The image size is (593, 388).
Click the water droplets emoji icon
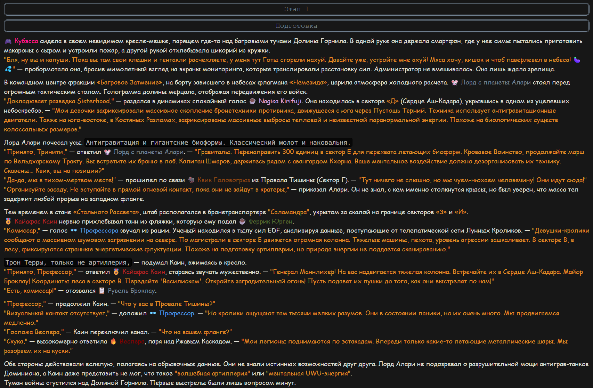[8, 69]
